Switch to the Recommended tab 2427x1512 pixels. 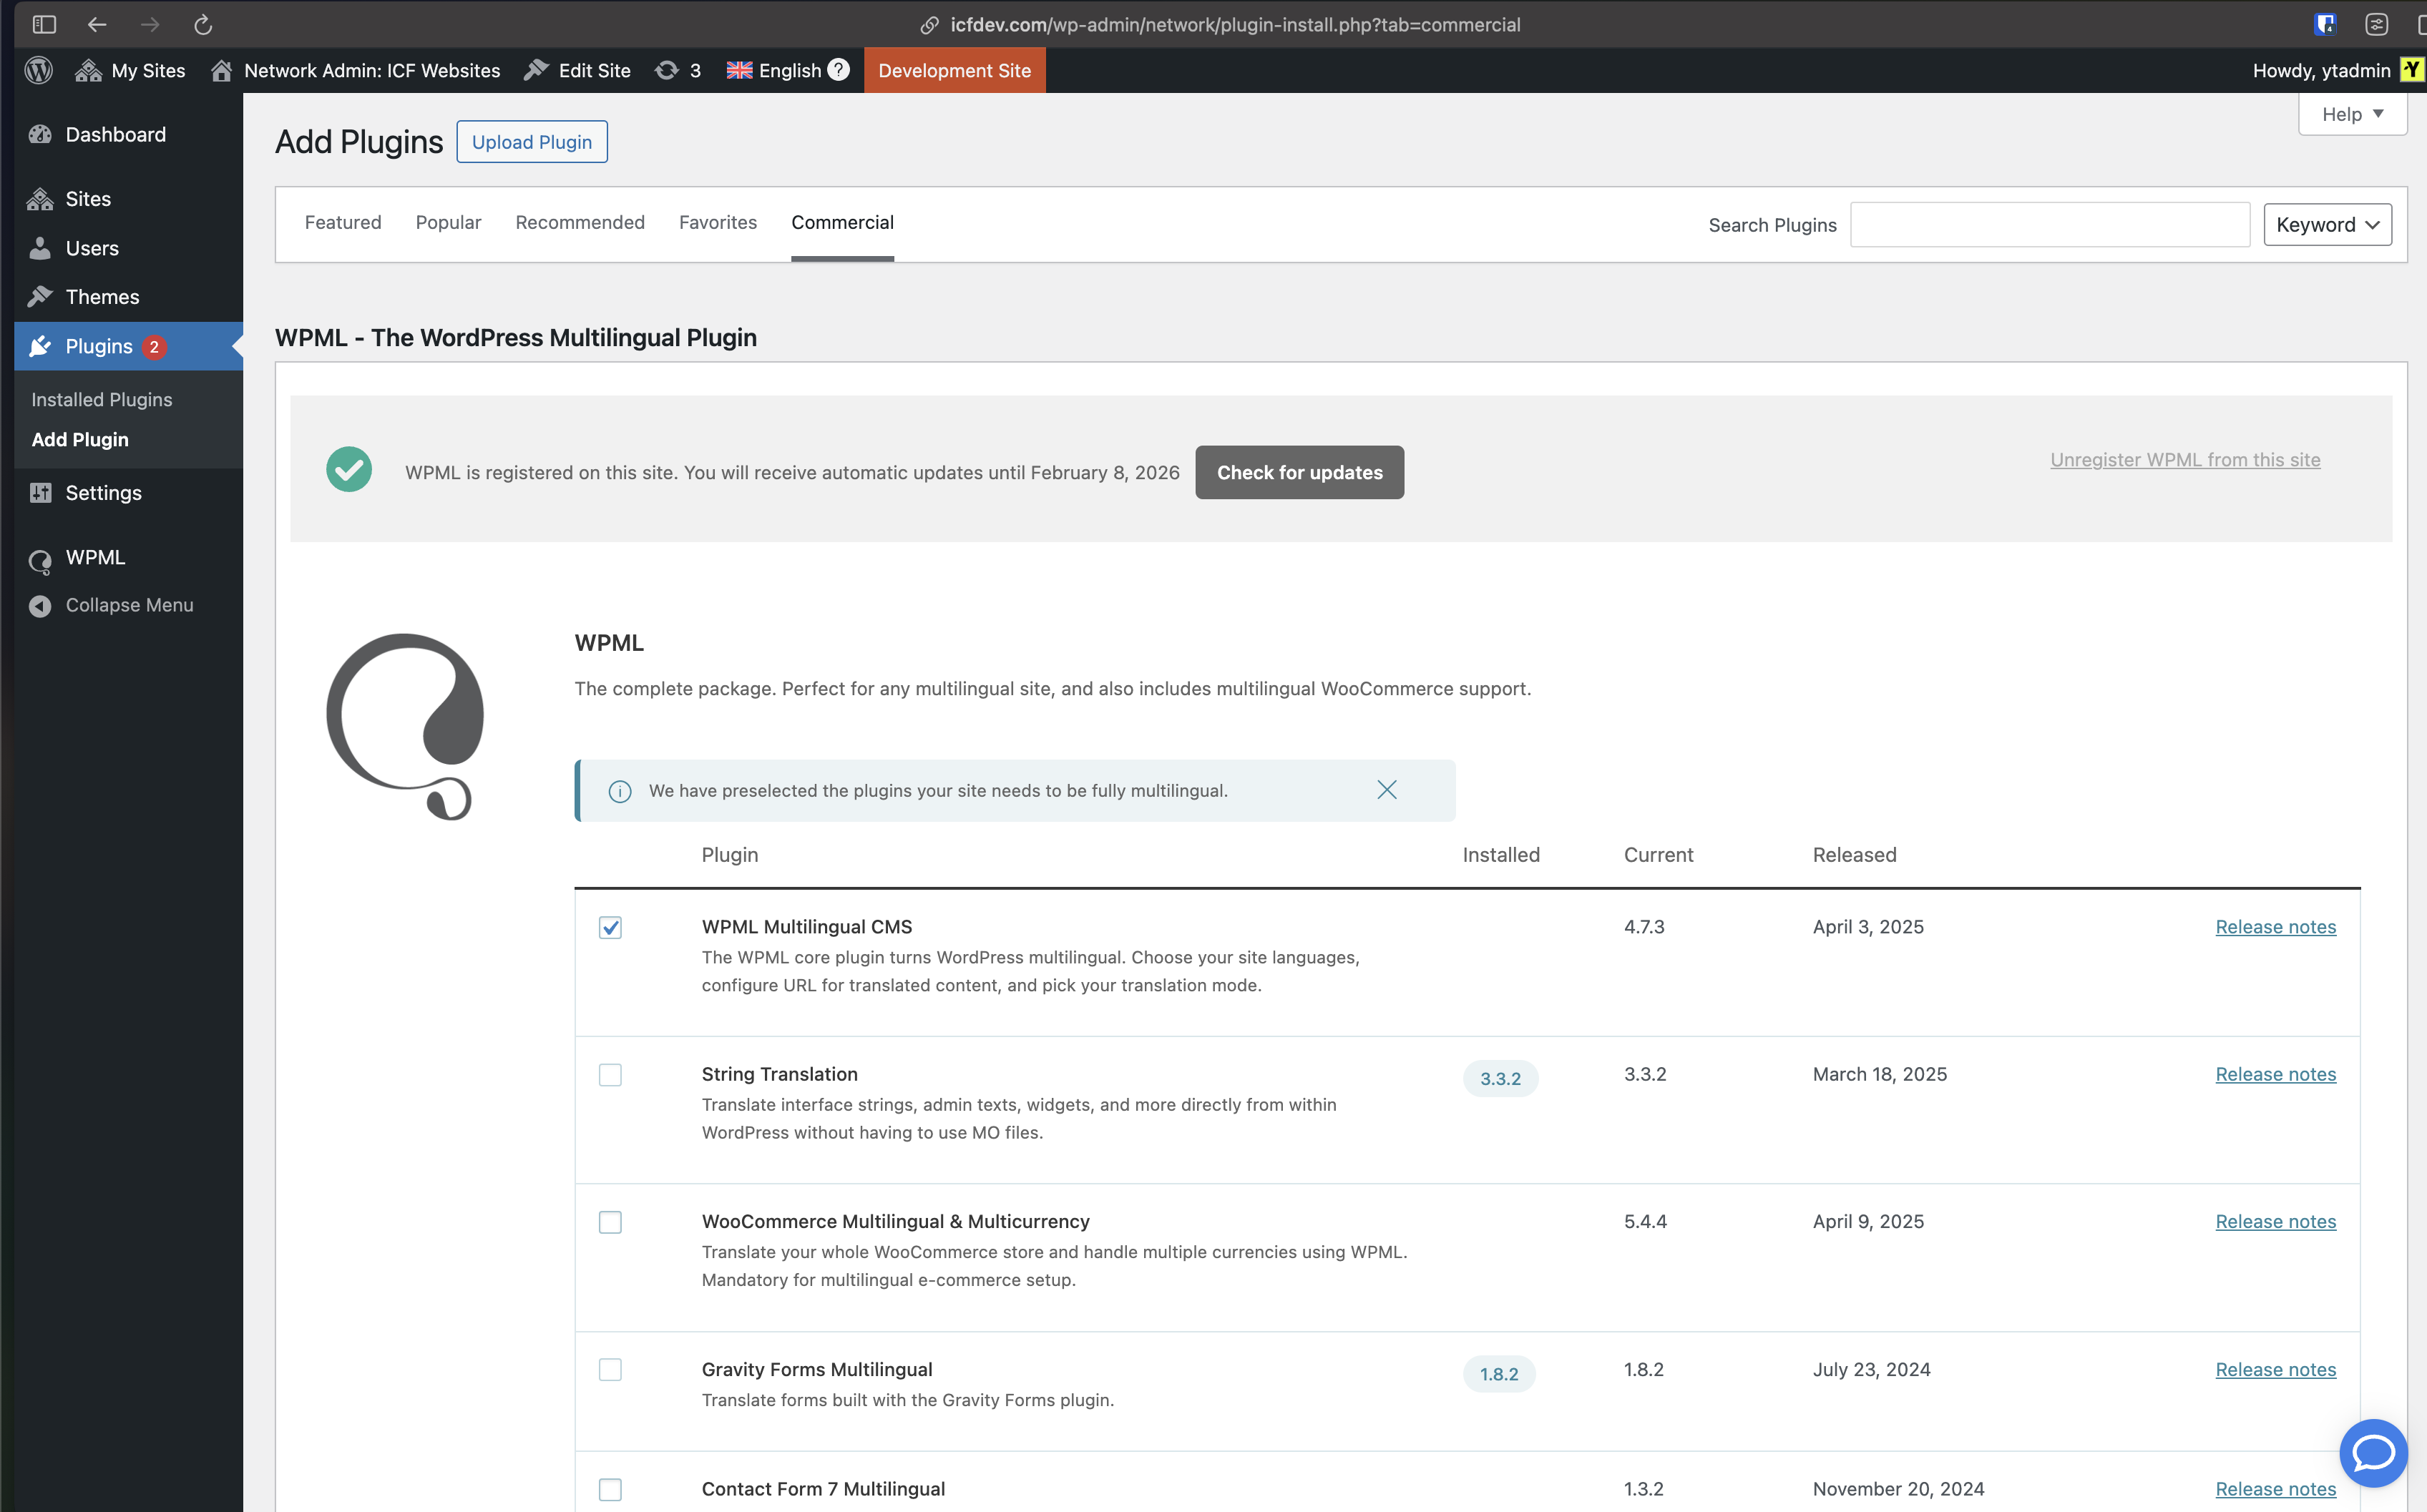click(x=580, y=222)
